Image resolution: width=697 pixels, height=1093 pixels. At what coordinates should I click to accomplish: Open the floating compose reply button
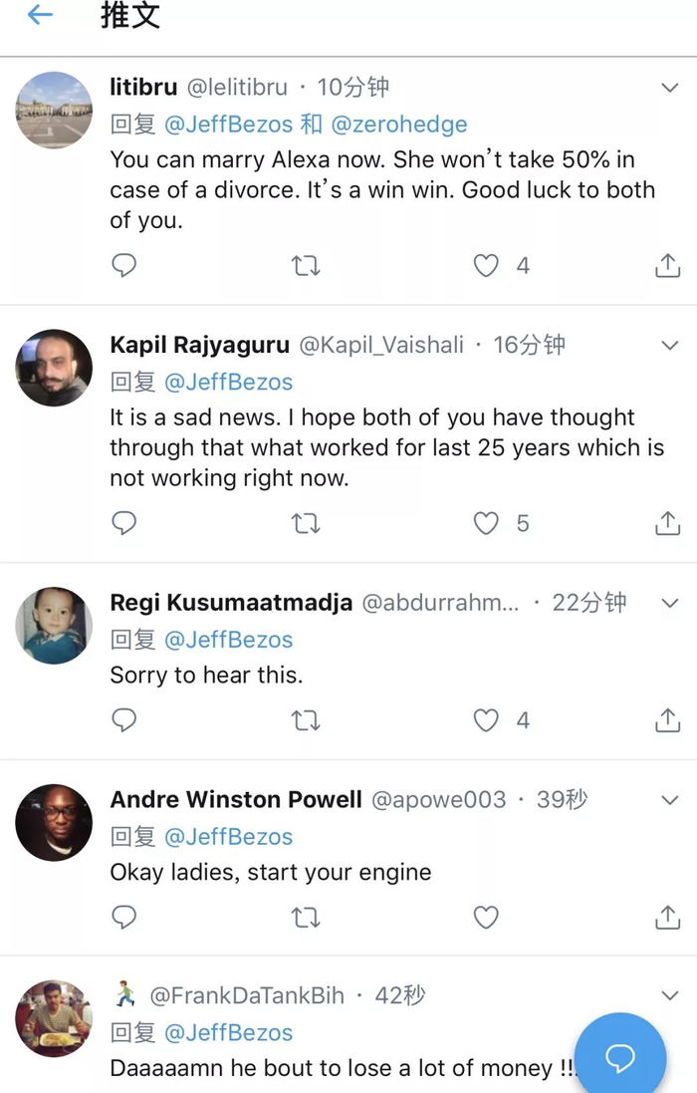pos(619,1058)
